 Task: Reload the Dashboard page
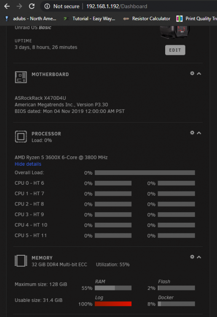point(32,6)
